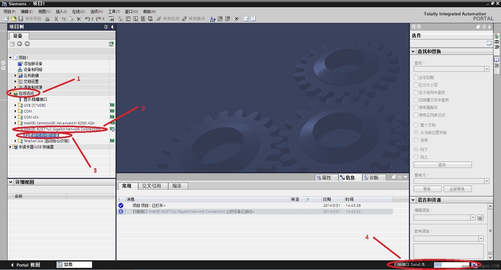Enable 在子结构中查找 checkbox

pos(416,92)
